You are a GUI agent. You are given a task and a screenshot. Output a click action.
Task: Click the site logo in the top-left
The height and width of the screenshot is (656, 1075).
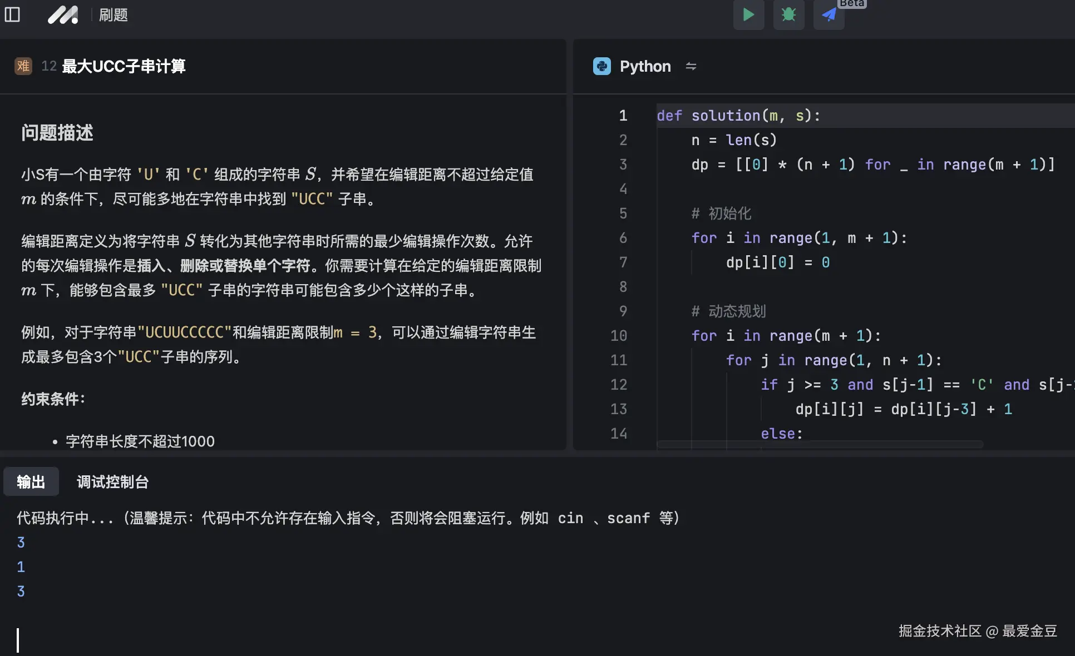(63, 15)
